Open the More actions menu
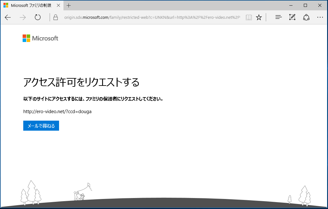This screenshot has width=328, height=209. [320, 17]
